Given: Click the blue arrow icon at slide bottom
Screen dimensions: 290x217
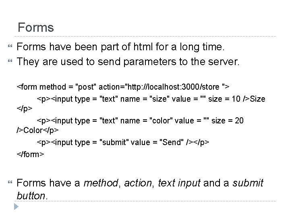Looking at the screenshot, I should (x=17, y=208).
